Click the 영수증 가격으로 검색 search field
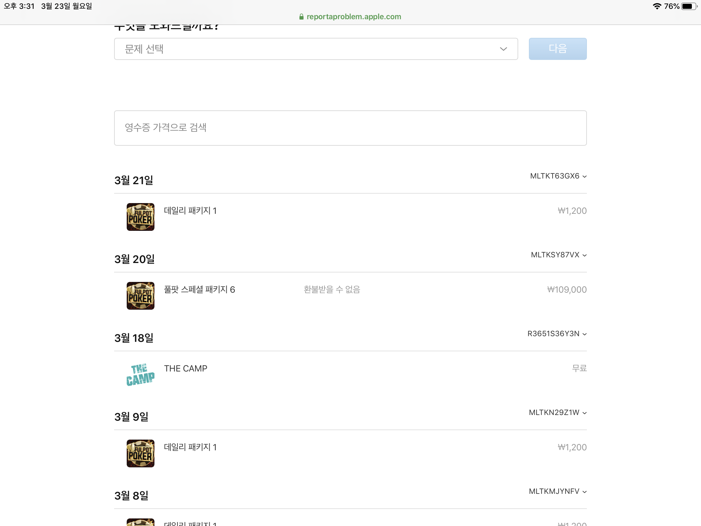This screenshot has height=526, width=701. [350, 128]
